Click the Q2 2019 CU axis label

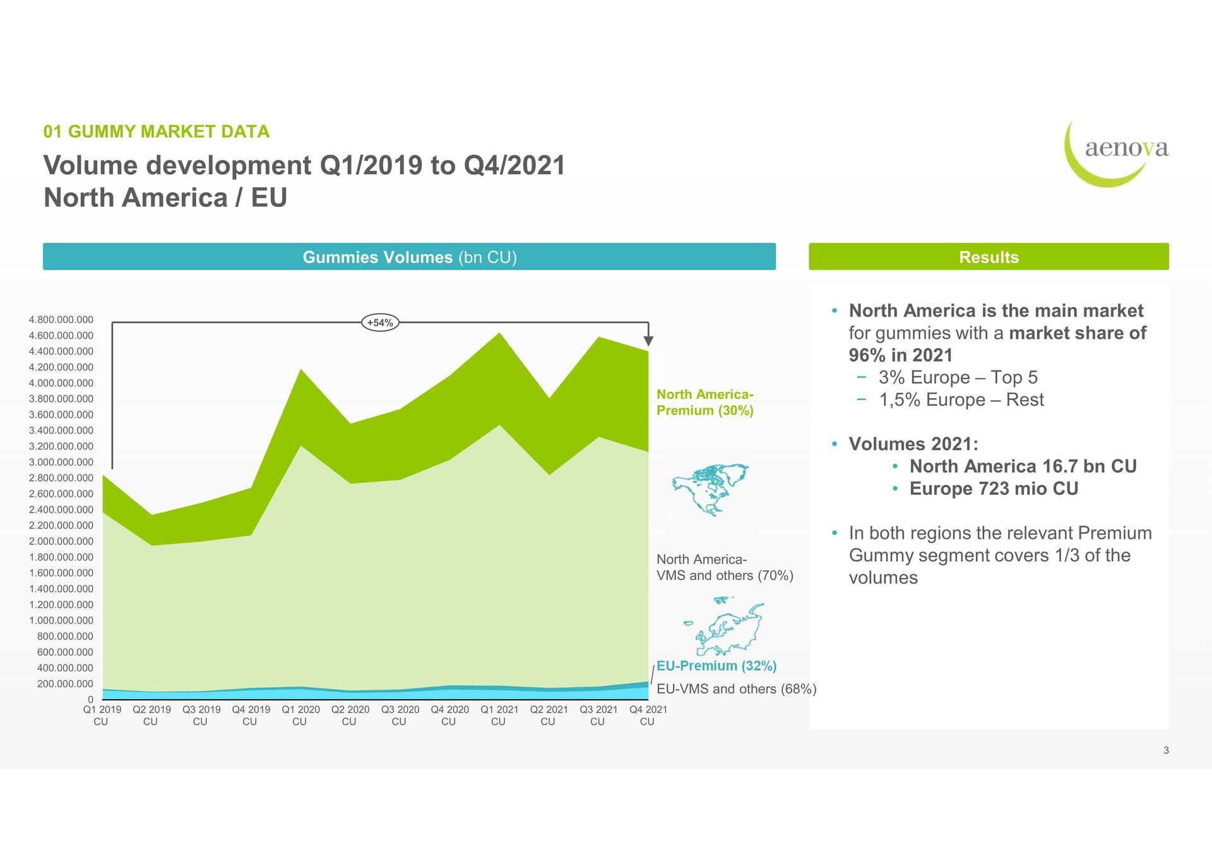151,716
